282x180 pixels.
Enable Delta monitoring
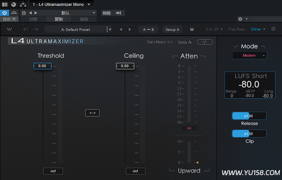coord(185,42)
